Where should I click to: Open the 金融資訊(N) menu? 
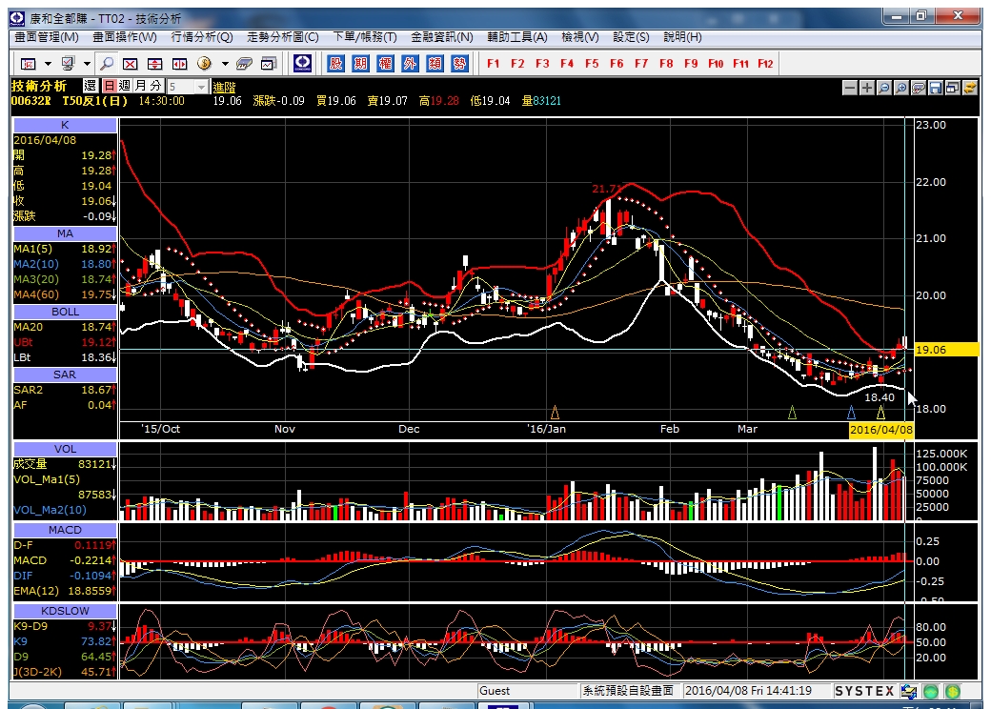(442, 37)
